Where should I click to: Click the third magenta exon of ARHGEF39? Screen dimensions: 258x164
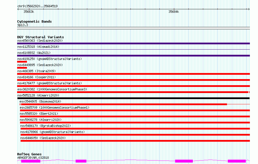pos(184,161)
